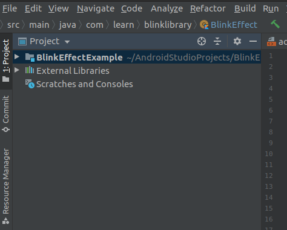
Task: Toggle the Resource Manager side panel
Action: (x=6, y=186)
